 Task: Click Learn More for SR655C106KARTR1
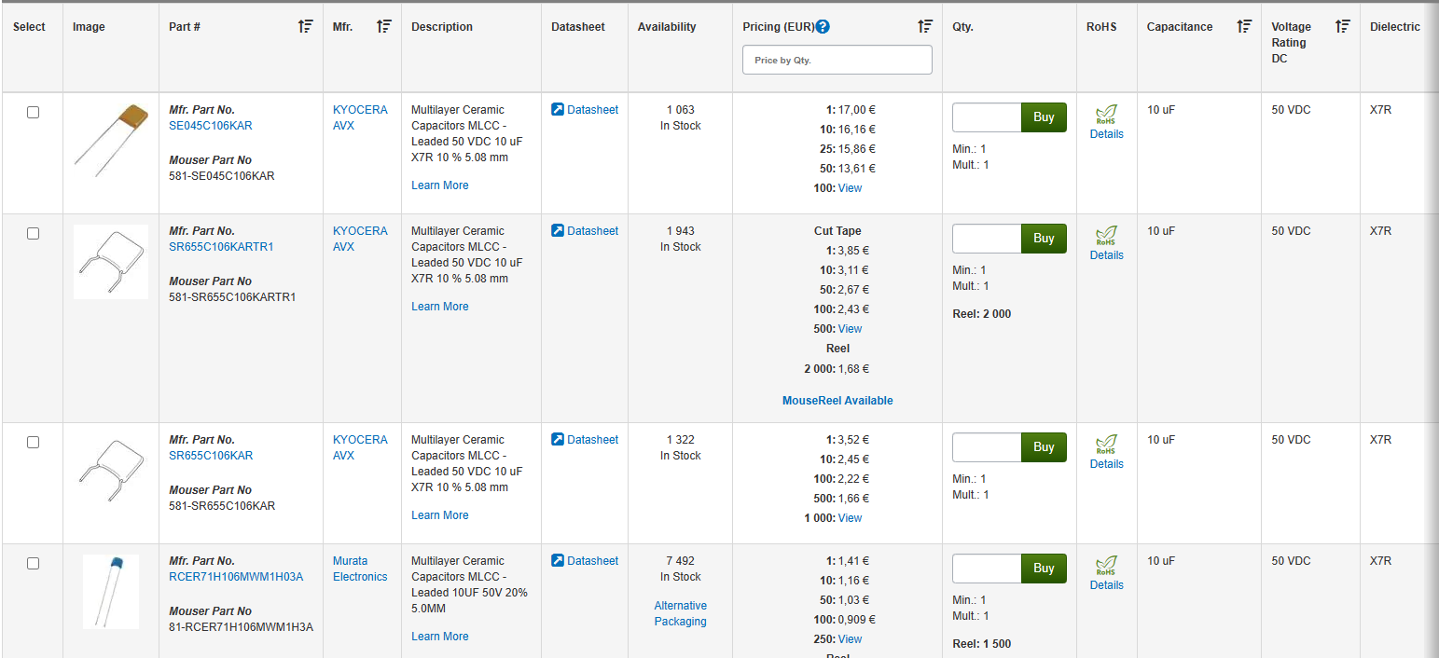click(x=440, y=307)
